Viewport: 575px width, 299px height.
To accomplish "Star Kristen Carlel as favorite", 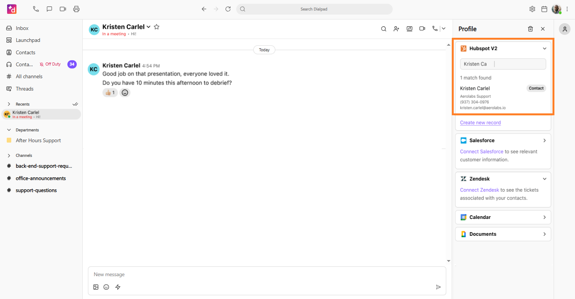I will click(x=157, y=27).
